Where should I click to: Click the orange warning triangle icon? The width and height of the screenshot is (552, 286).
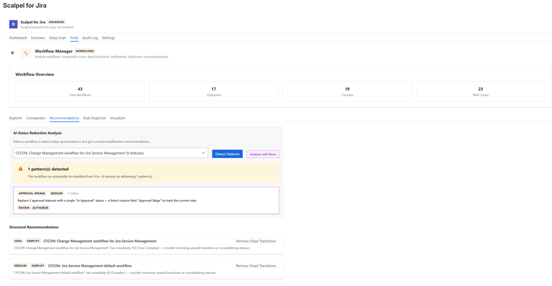pos(21,169)
